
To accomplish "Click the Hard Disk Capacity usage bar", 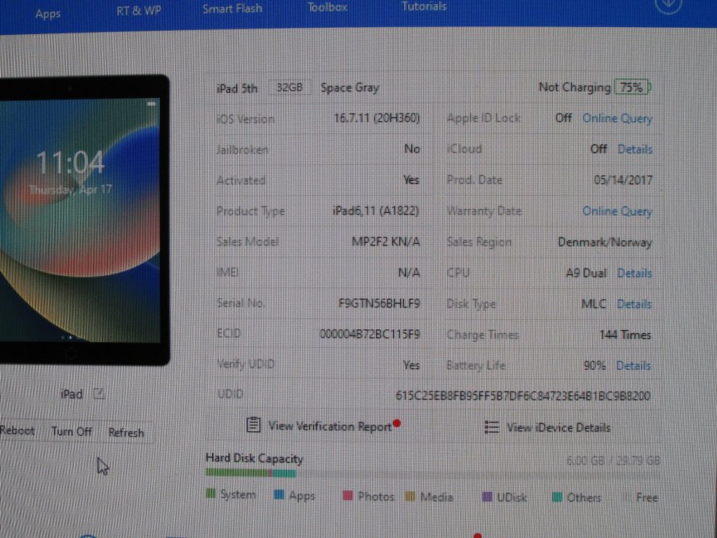I will click(432, 473).
